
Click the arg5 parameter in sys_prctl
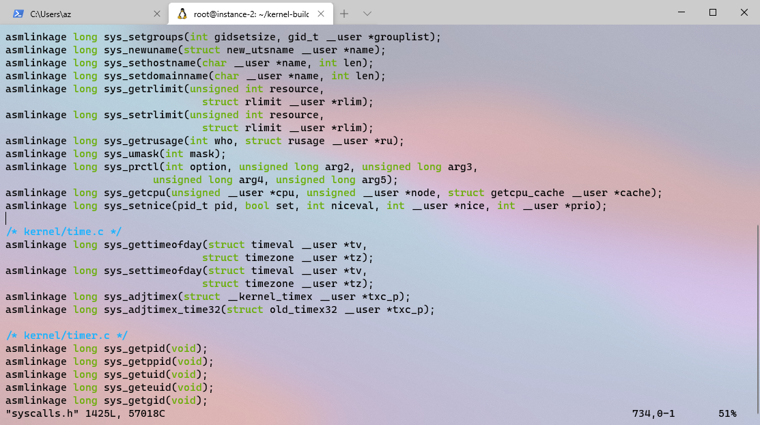374,180
